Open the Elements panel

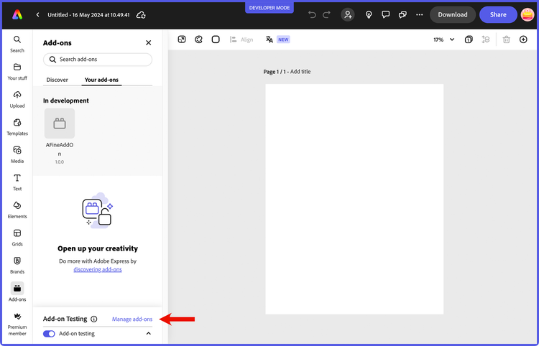point(17,210)
